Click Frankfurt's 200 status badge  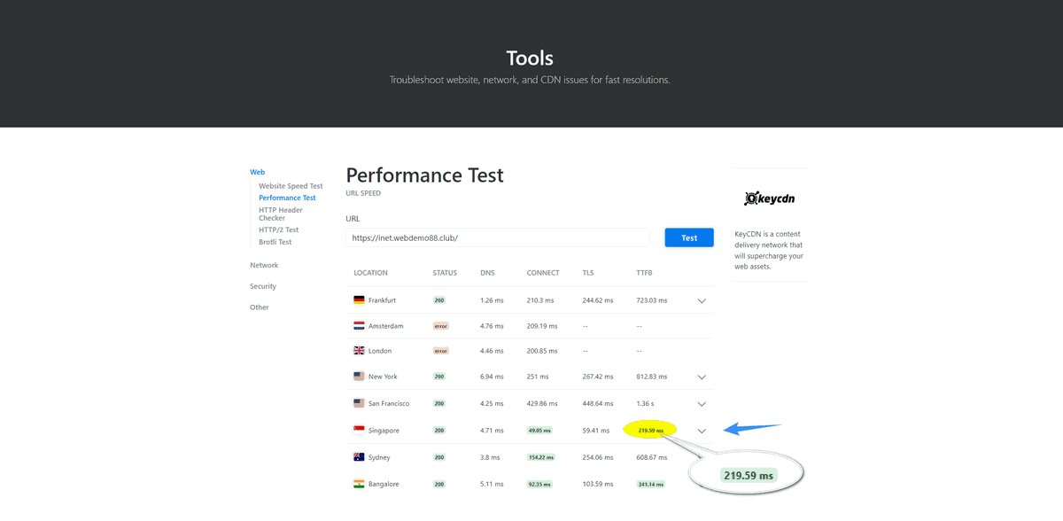(439, 300)
